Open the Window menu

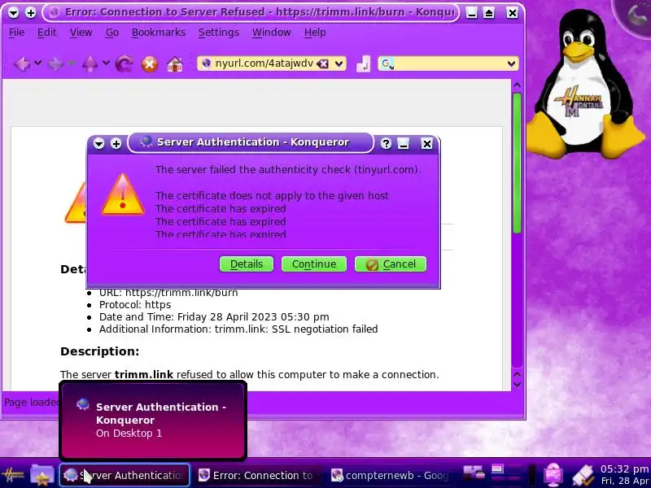(x=272, y=33)
